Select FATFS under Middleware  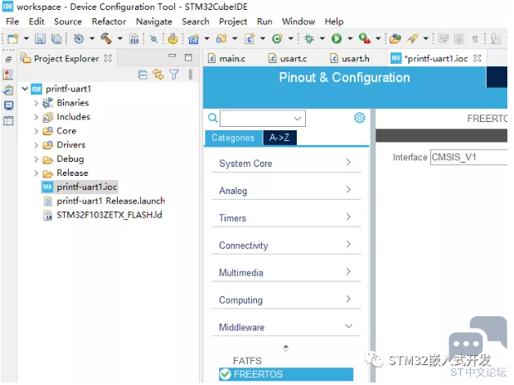pos(247,361)
